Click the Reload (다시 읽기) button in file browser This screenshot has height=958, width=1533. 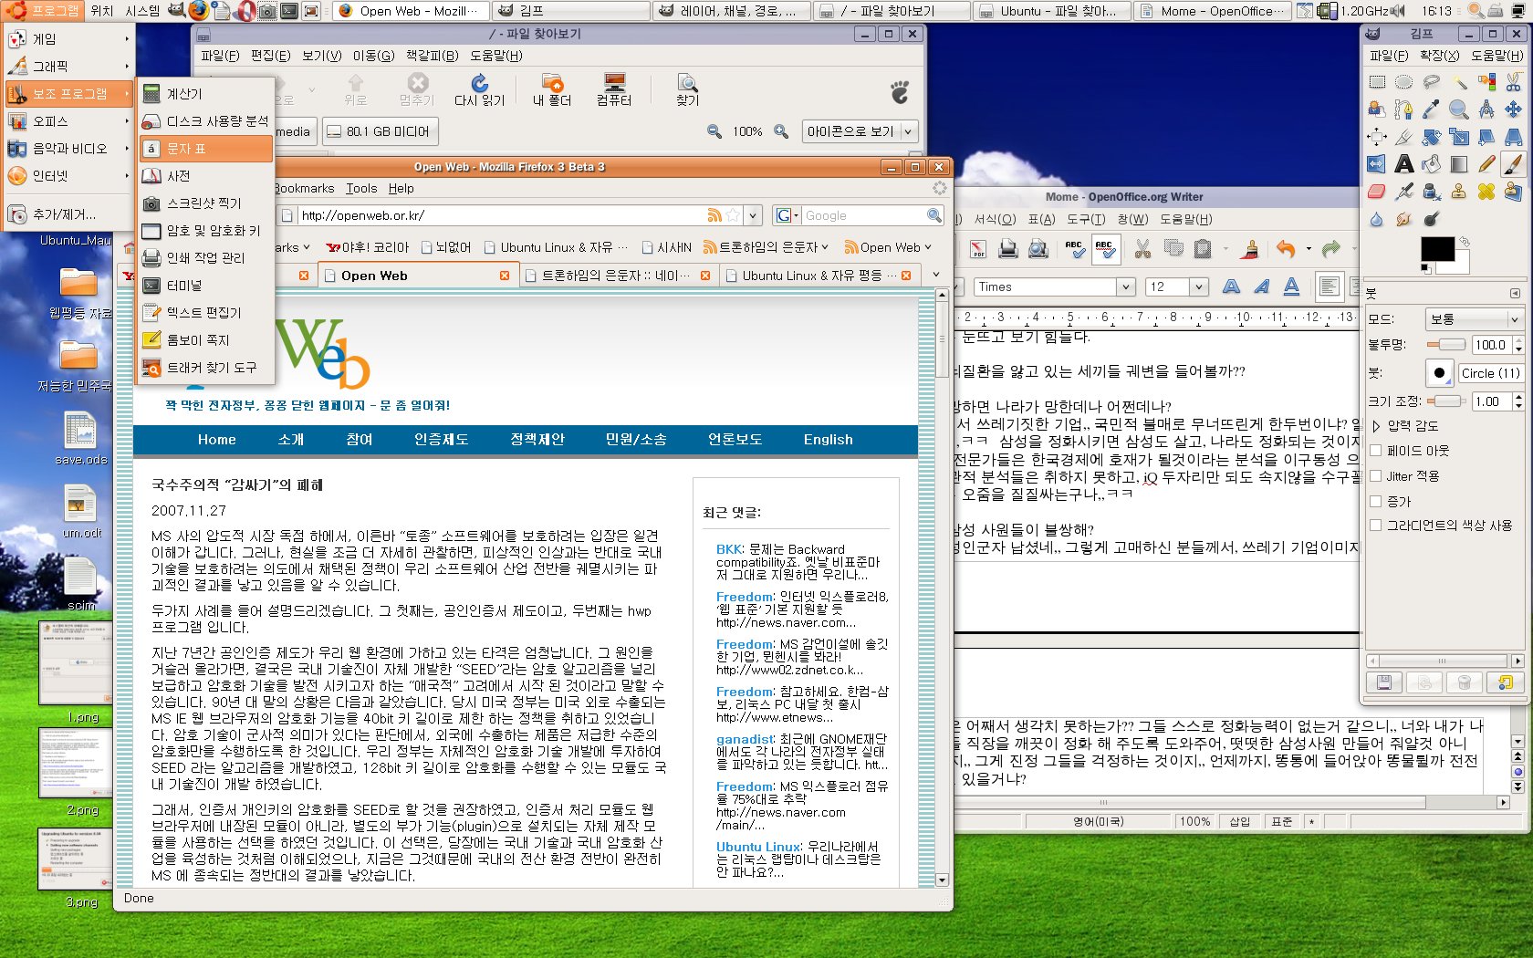coord(479,90)
